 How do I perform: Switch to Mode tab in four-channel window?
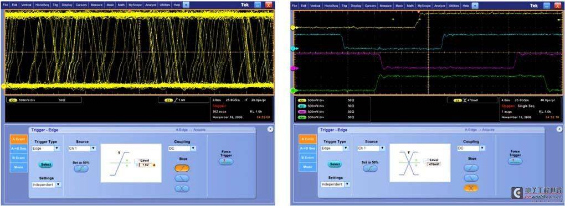307,167
